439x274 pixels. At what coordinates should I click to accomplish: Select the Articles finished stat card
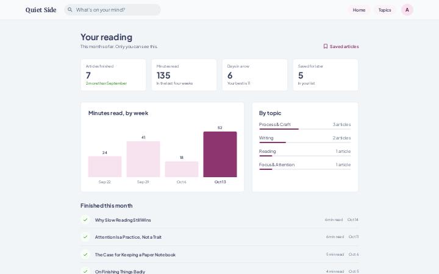pyautogui.click(x=113, y=75)
